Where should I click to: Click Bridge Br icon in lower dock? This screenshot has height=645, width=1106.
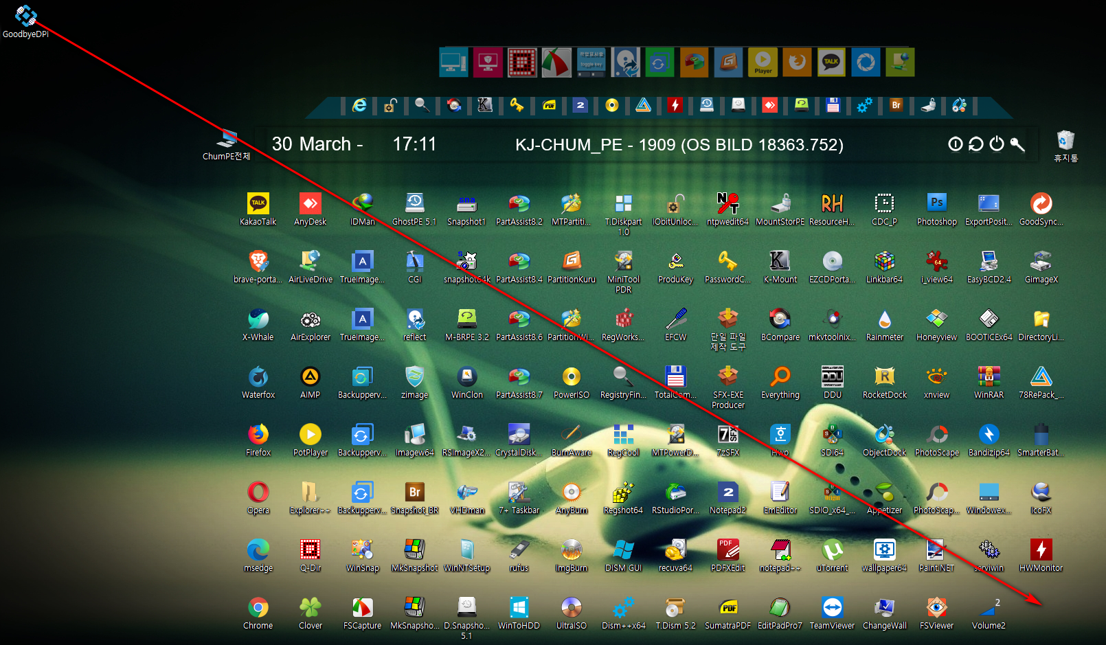(896, 105)
